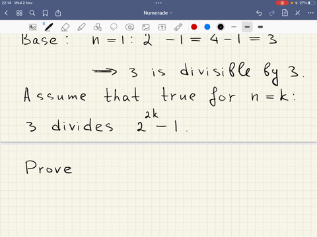317x237 pixels.
Task: Bookmark this page
Action: point(45,13)
